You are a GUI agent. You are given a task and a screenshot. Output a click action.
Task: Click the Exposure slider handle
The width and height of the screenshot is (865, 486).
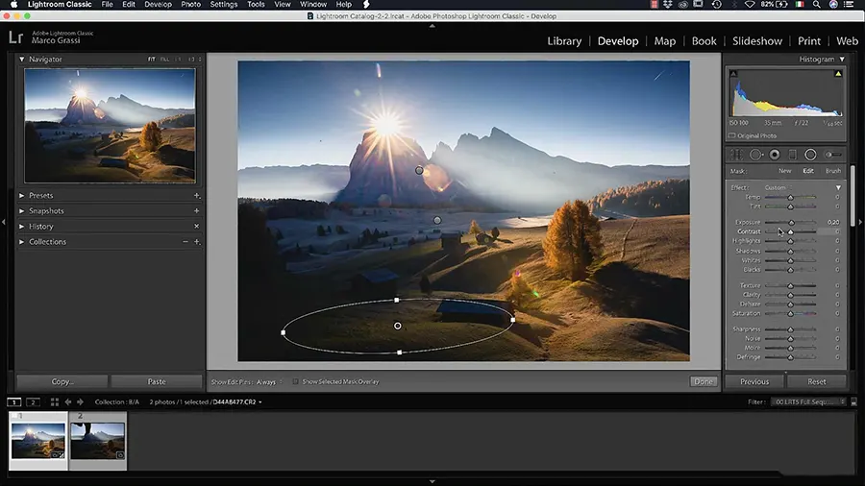pyautogui.click(x=793, y=222)
